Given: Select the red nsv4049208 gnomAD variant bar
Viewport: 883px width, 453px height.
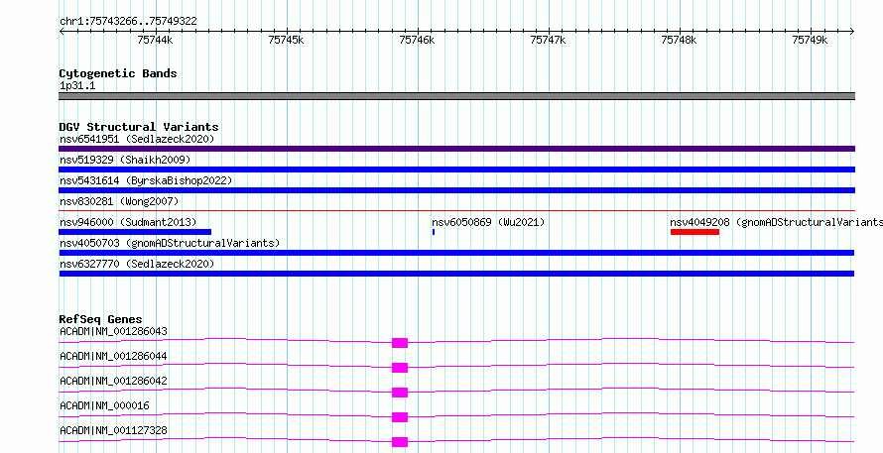Looking at the screenshot, I should pos(694,232).
